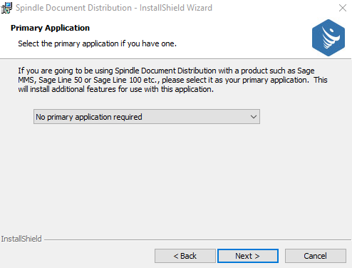352x268 pixels.
Task: Click the blue Spindle hexagon logo
Action: [328, 38]
